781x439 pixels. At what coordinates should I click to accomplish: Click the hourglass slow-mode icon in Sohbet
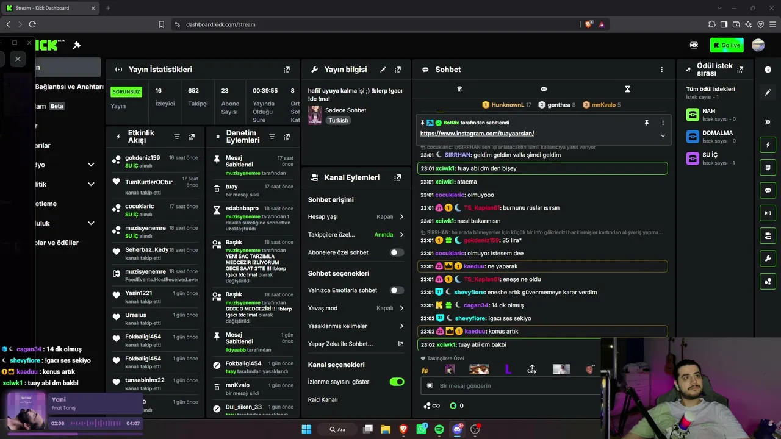tap(627, 89)
